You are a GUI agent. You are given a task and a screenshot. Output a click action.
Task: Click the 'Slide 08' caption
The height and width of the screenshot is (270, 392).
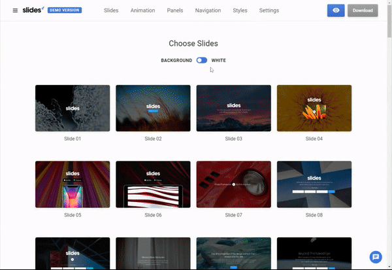(x=314, y=215)
